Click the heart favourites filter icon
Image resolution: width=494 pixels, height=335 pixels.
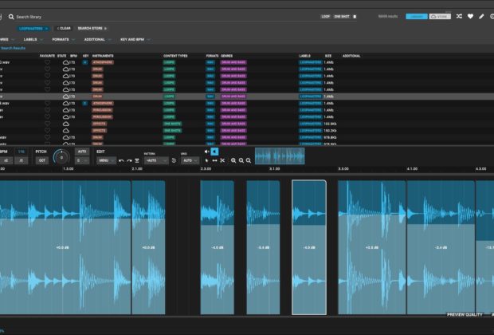pos(470,17)
